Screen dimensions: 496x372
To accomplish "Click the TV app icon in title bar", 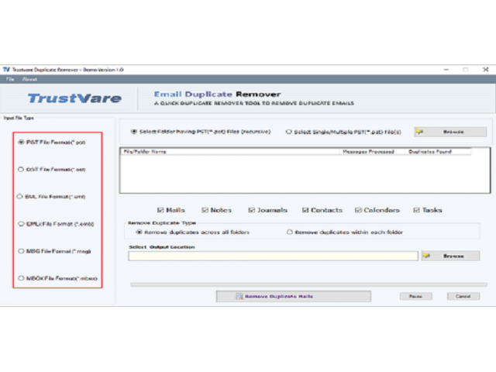I will coord(6,70).
